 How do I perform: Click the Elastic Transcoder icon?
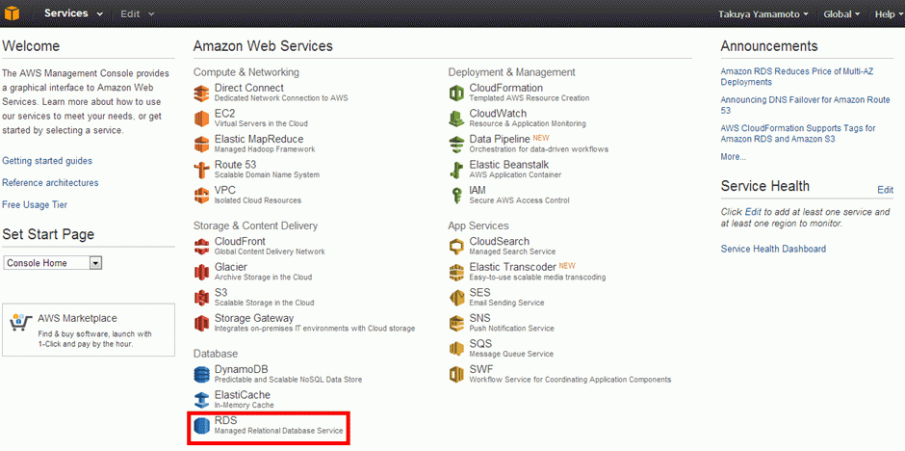pyautogui.click(x=456, y=272)
